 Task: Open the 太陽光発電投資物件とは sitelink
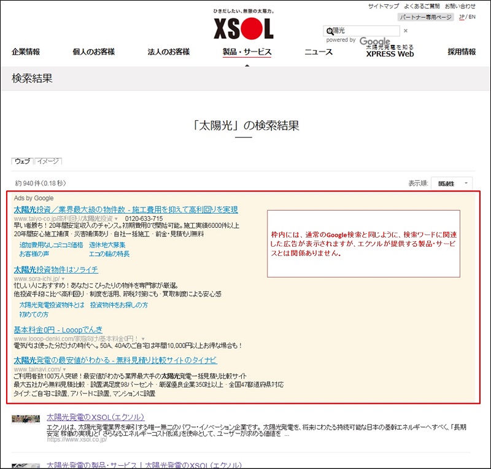52,305
